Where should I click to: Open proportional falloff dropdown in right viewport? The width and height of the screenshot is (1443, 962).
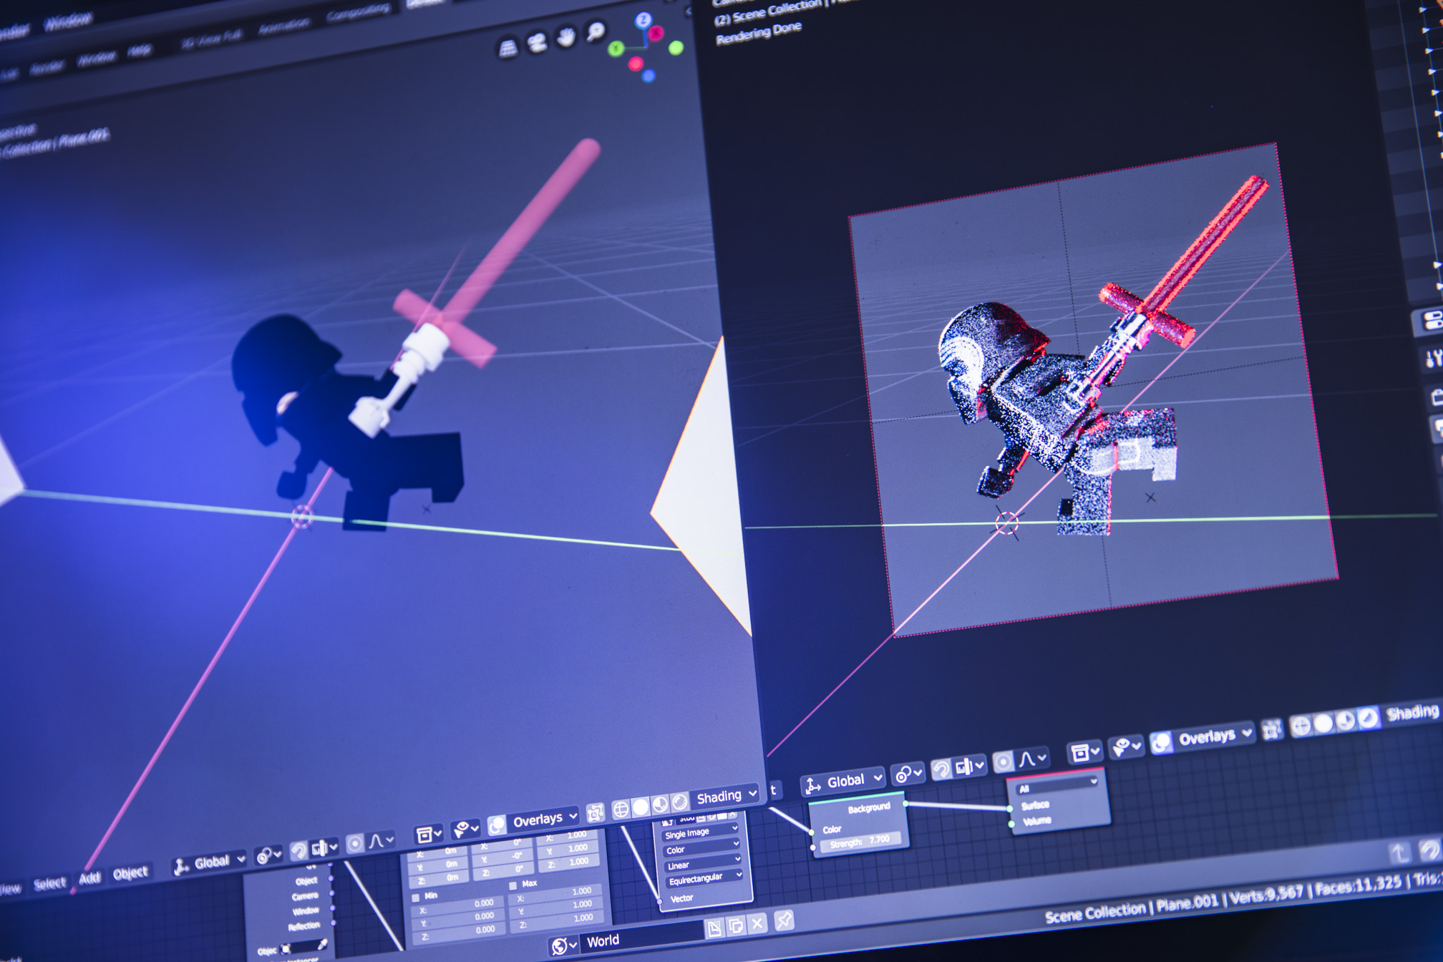(1032, 758)
